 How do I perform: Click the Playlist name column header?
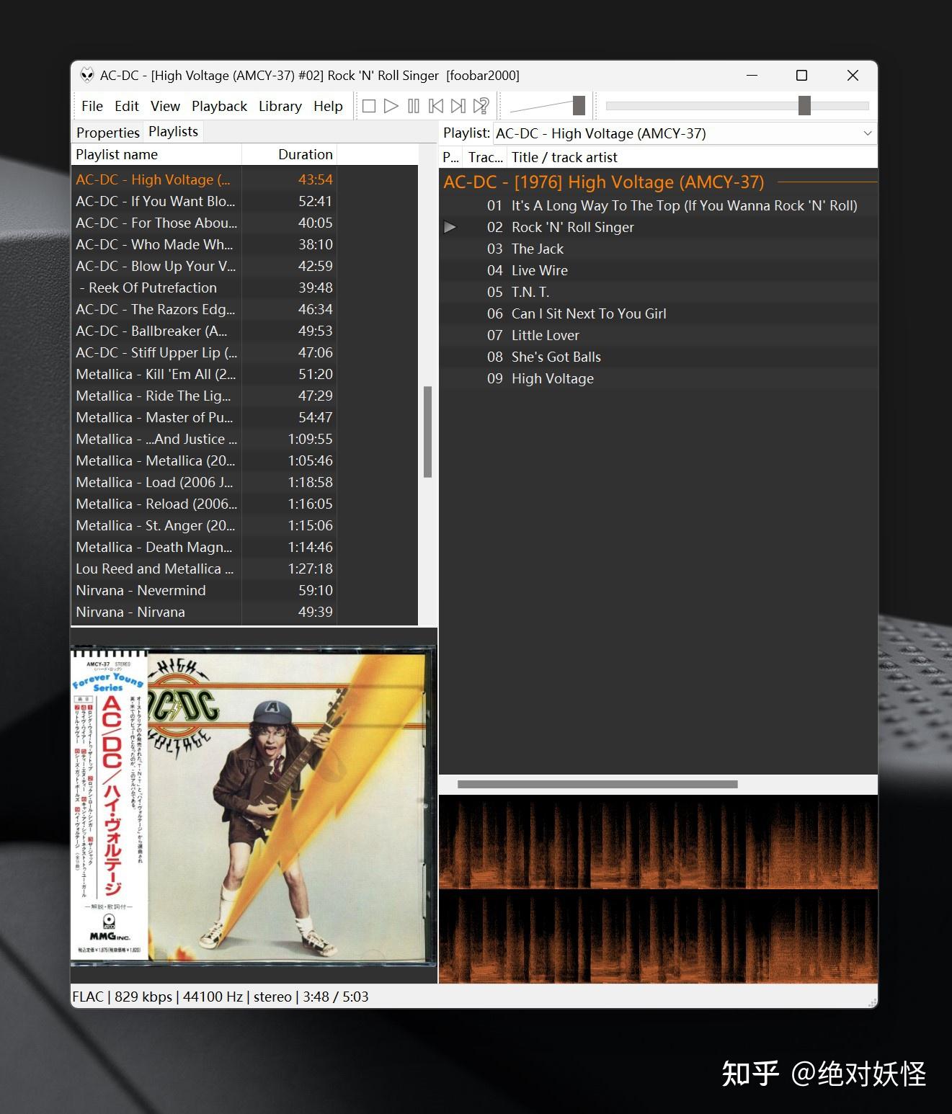point(156,154)
